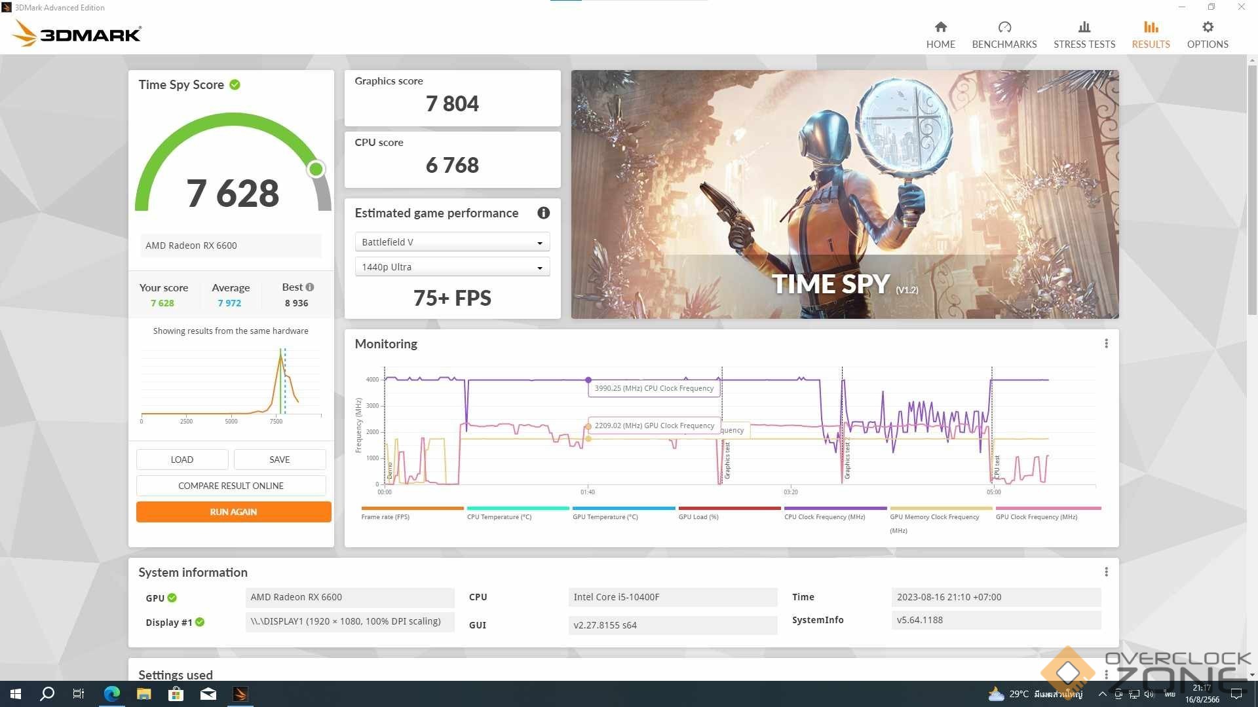Open the System information options menu
1258x707 pixels.
1106,572
